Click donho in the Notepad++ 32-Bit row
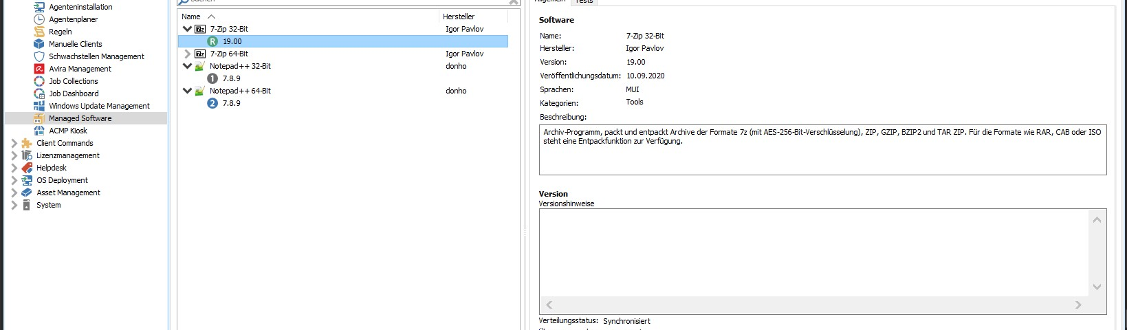The height and width of the screenshot is (330, 1127). point(456,66)
